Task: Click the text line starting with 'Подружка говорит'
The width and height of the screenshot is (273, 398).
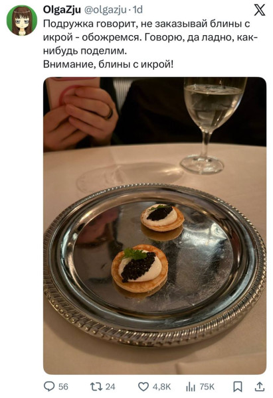Action: pos(147,24)
